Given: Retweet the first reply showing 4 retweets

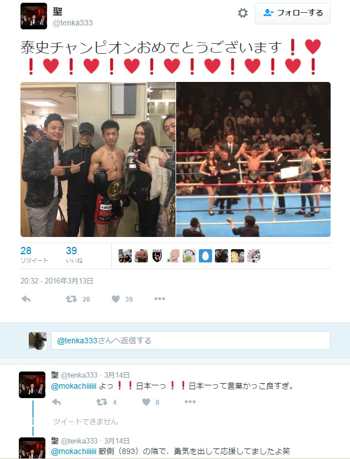Looking at the screenshot, I should [x=106, y=402].
